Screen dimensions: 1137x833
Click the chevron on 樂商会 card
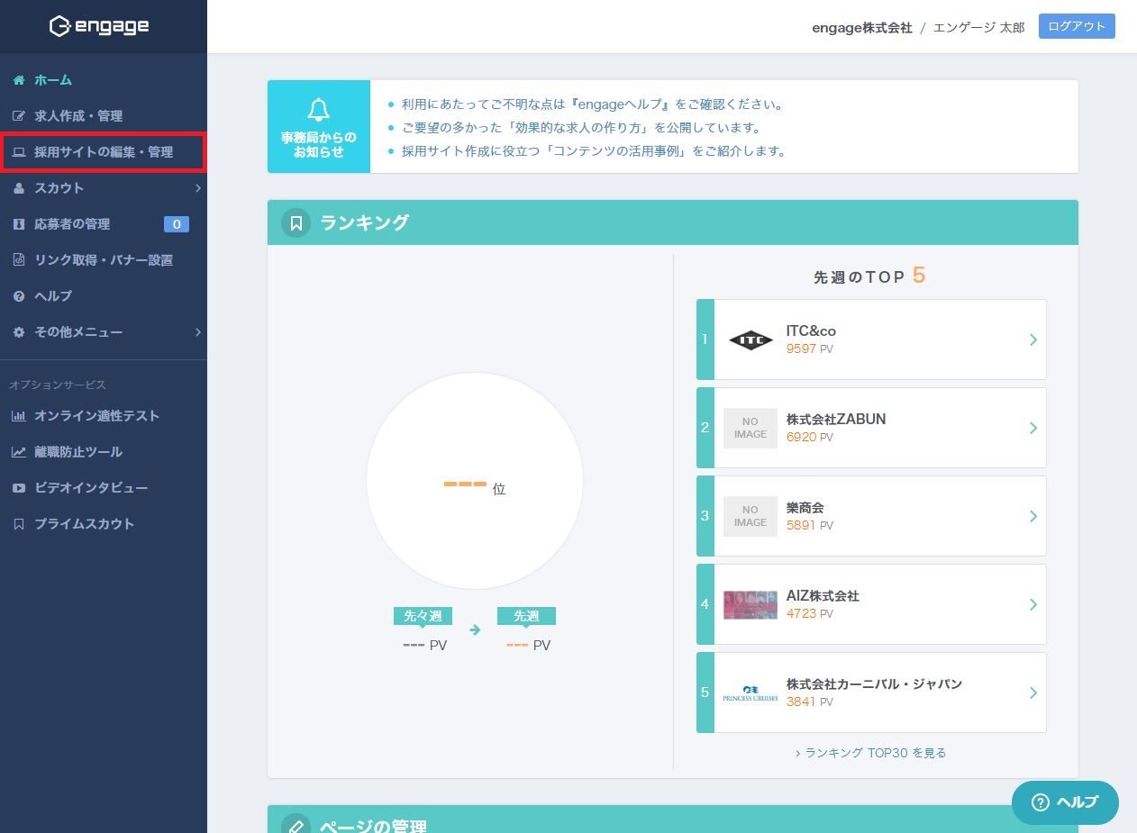(1033, 516)
